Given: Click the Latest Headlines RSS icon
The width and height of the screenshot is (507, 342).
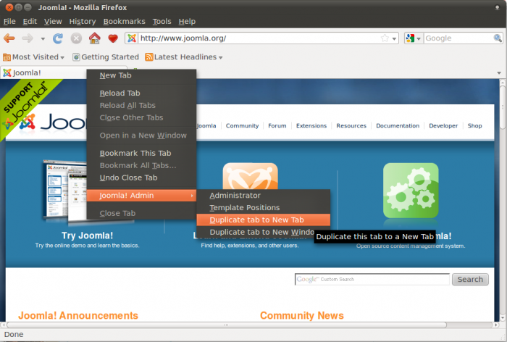Looking at the screenshot, I should 148,57.
